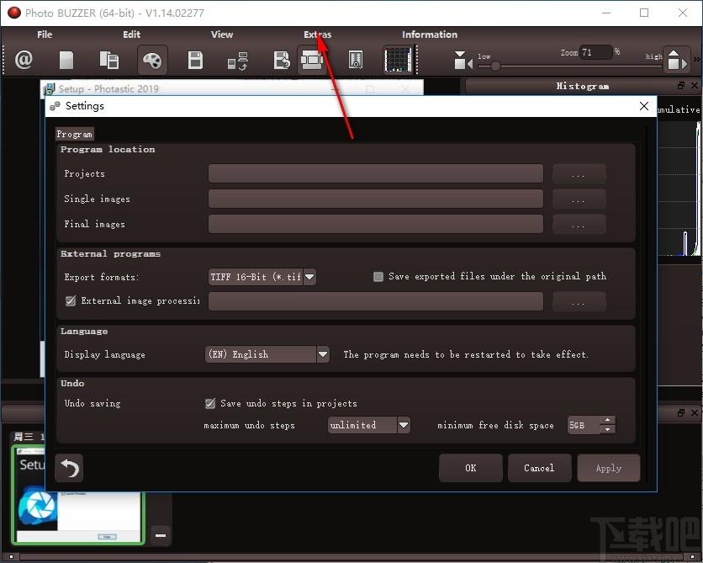Viewport: 703px width, 563px height.
Task: Click the color palette toolbar icon
Action: [152, 60]
